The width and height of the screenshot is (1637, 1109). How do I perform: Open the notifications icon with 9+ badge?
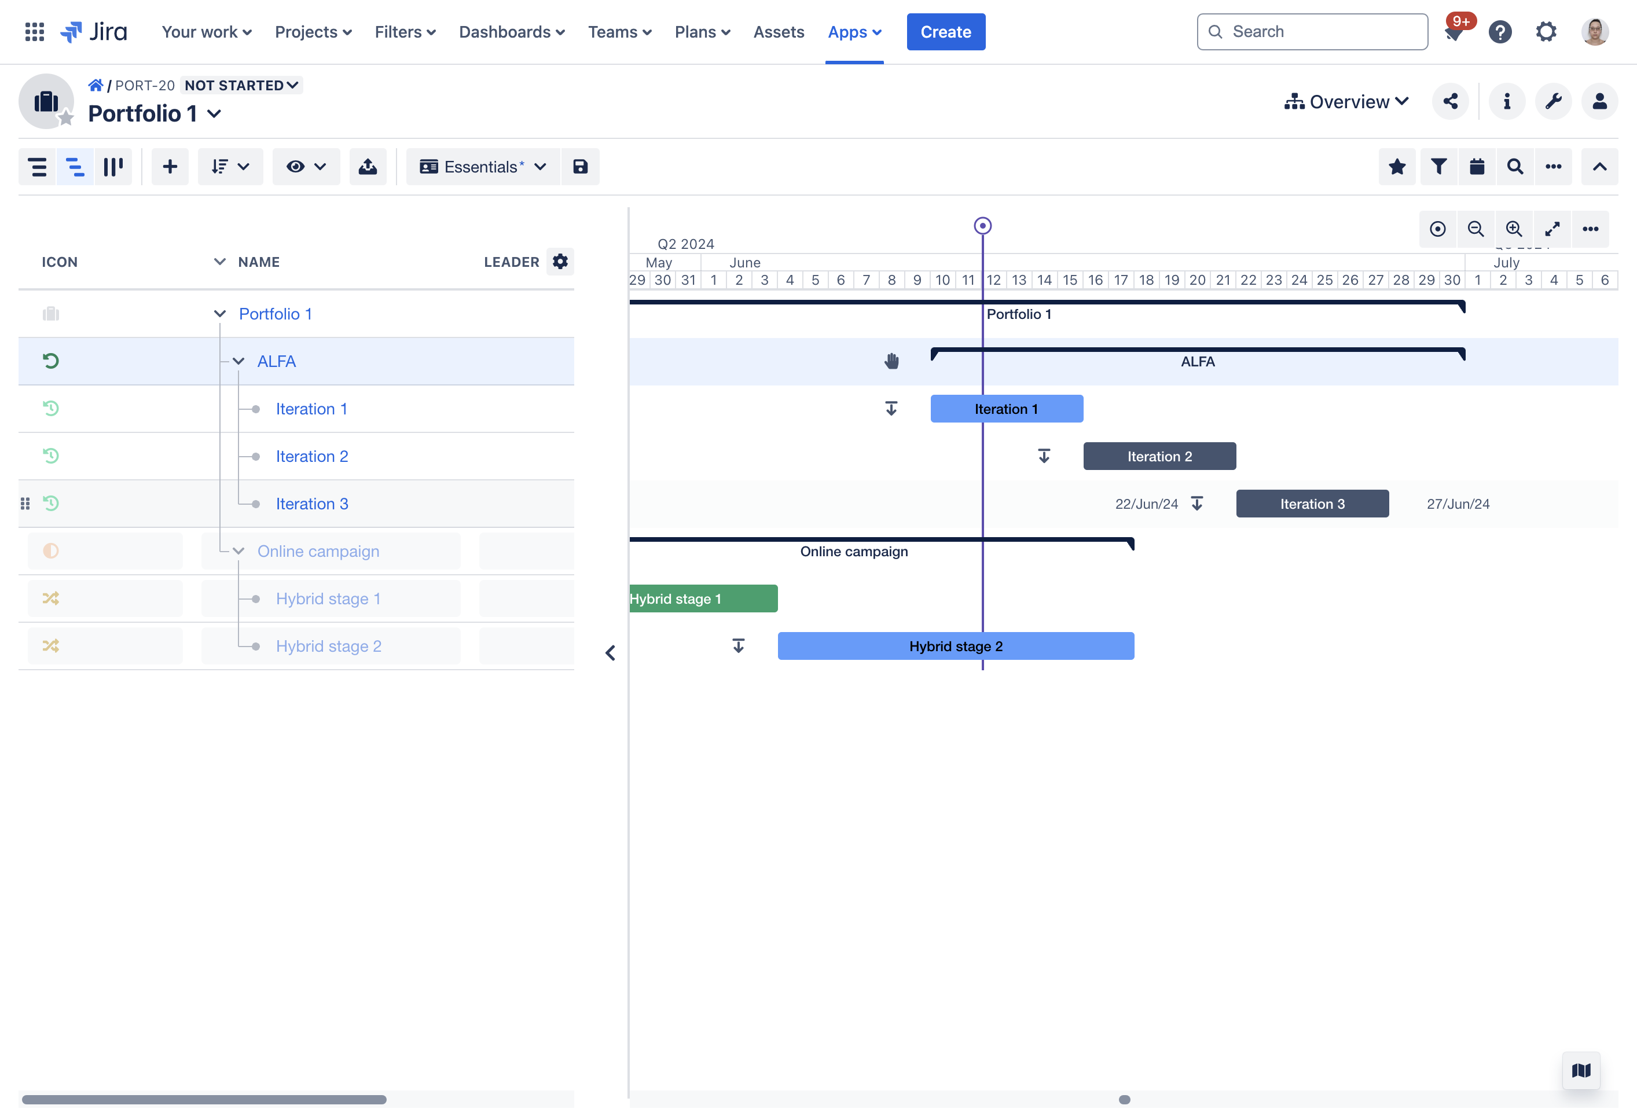1454,32
